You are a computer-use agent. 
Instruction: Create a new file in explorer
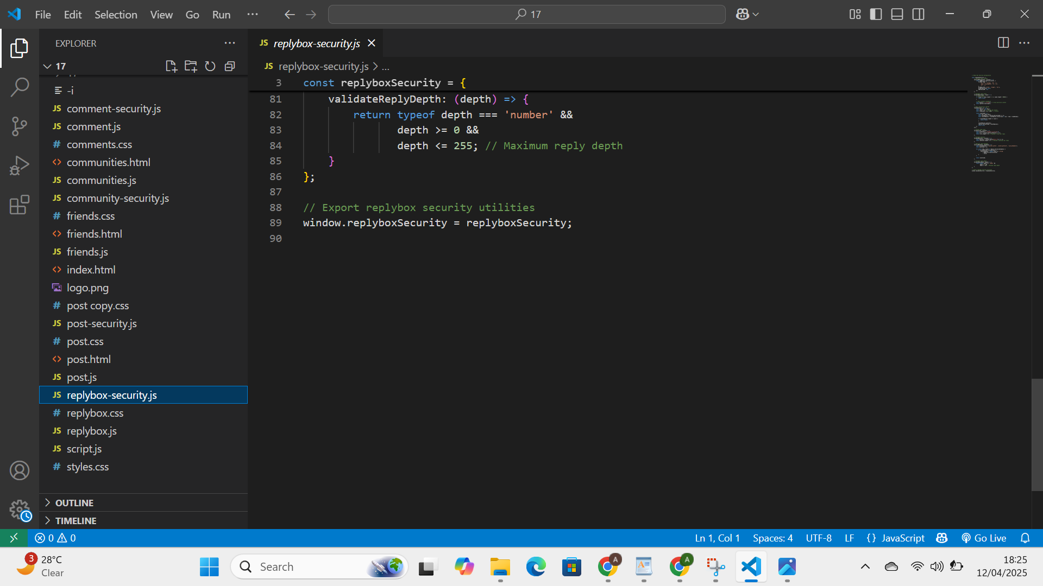[171, 66]
